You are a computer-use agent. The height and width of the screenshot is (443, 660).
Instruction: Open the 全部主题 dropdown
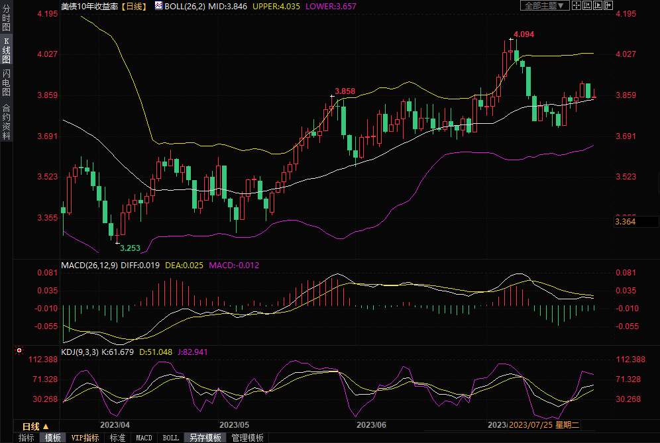click(x=545, y=5)
